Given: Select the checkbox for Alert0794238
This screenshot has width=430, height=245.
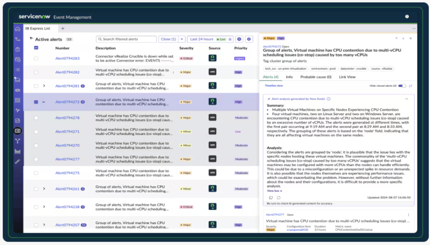Looking at the screenshot, I should tap(36, 207).
